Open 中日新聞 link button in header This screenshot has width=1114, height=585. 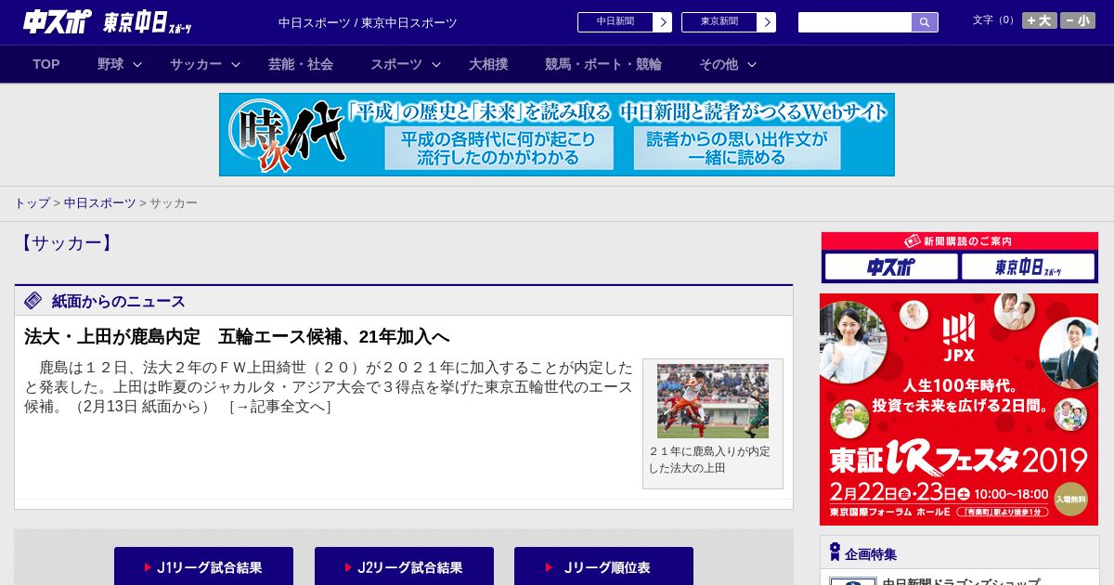pos(615,22)
